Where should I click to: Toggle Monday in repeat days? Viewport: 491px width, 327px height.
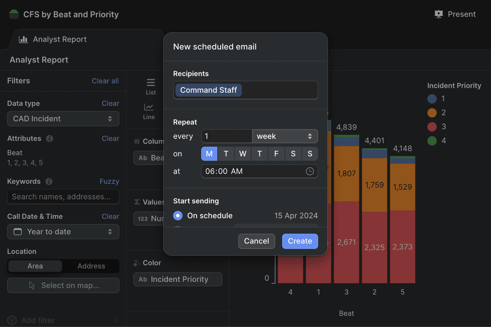(x=209, y=154)
